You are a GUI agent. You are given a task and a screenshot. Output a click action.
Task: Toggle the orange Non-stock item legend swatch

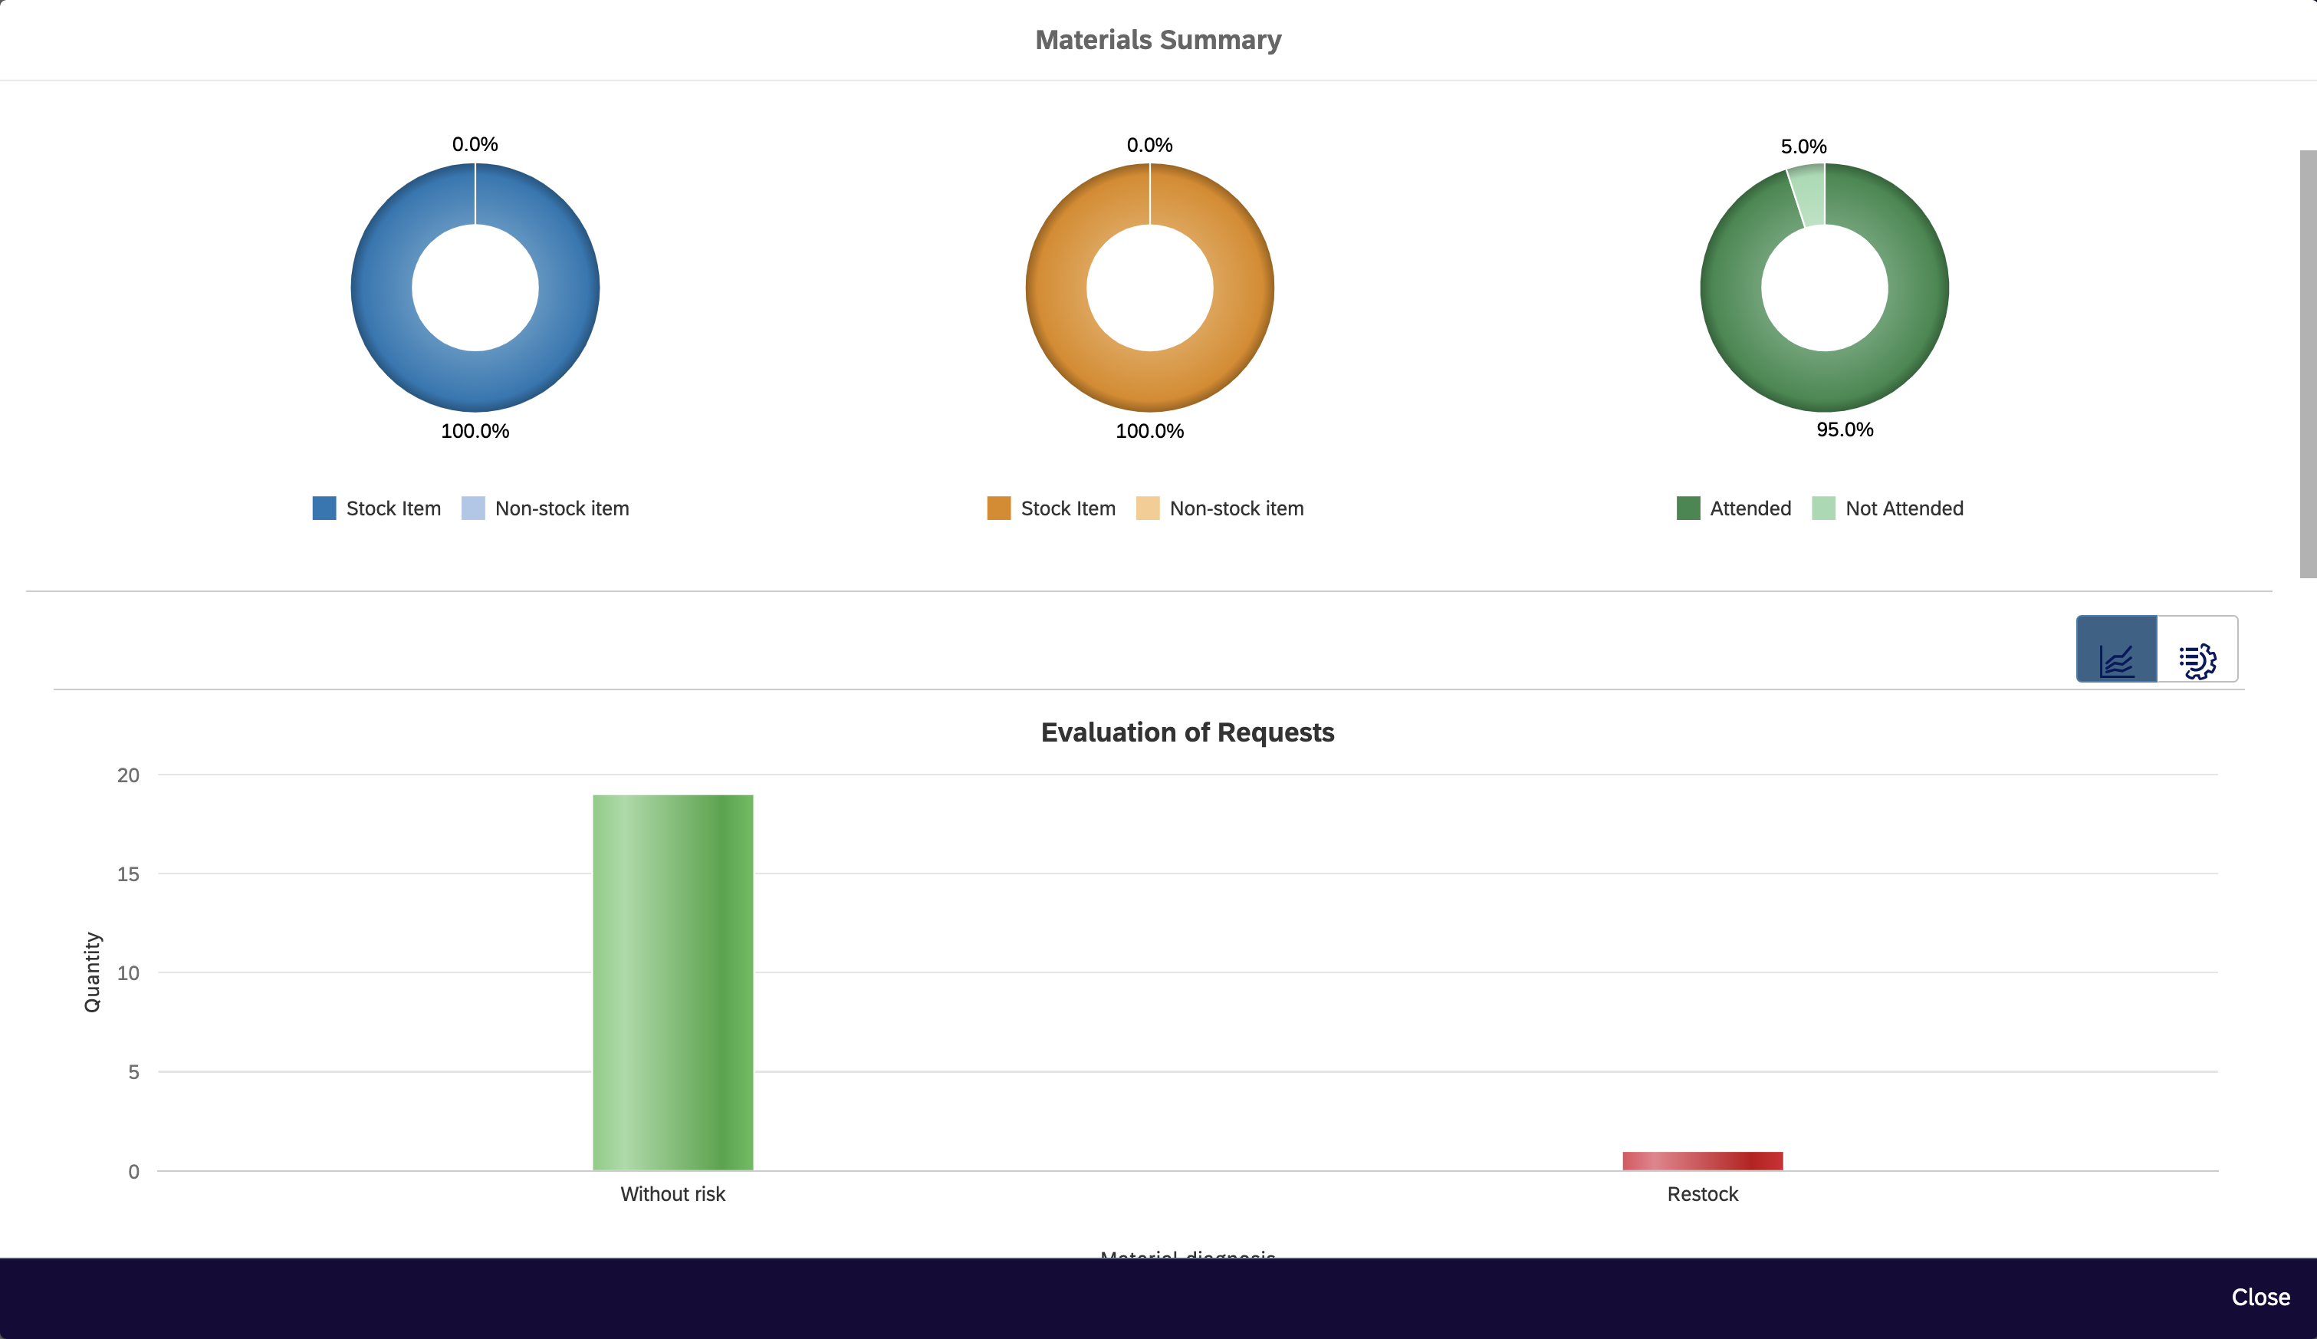point(1148,508)
